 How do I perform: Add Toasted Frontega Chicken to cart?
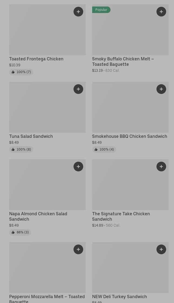coord(78,12)
